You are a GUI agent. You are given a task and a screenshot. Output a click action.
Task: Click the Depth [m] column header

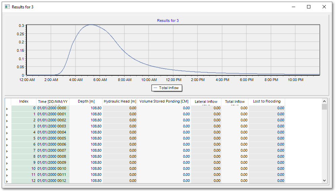pos(86,102)
